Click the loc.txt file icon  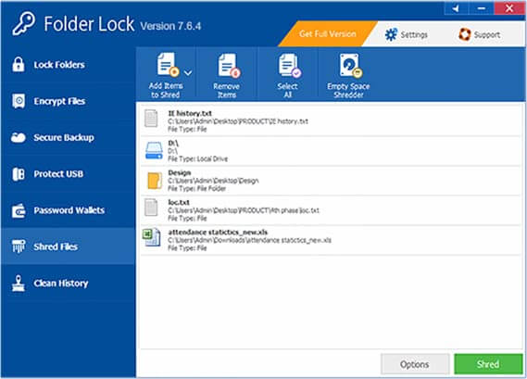click(x=151, y=208)
